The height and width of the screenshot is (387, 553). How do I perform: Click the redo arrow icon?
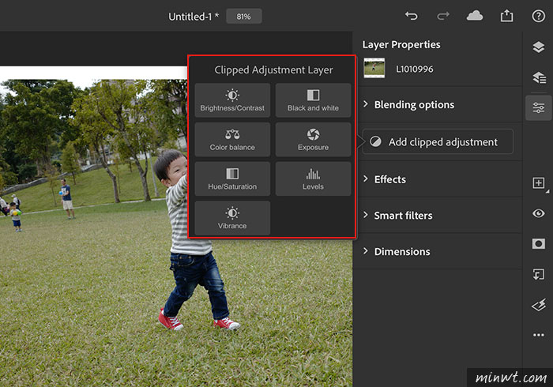click(x=443, y=16)
